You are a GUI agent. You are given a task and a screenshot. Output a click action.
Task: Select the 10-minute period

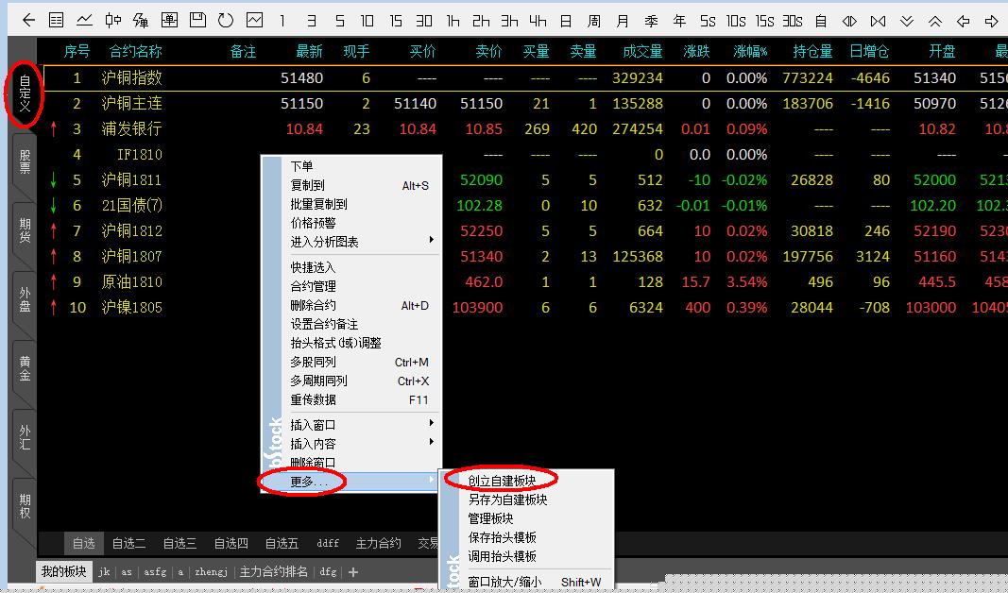(367, 21)
